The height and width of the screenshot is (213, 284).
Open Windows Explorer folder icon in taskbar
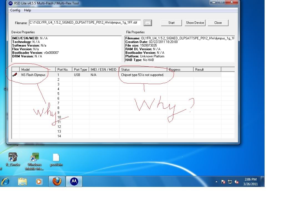click(22, 182)
